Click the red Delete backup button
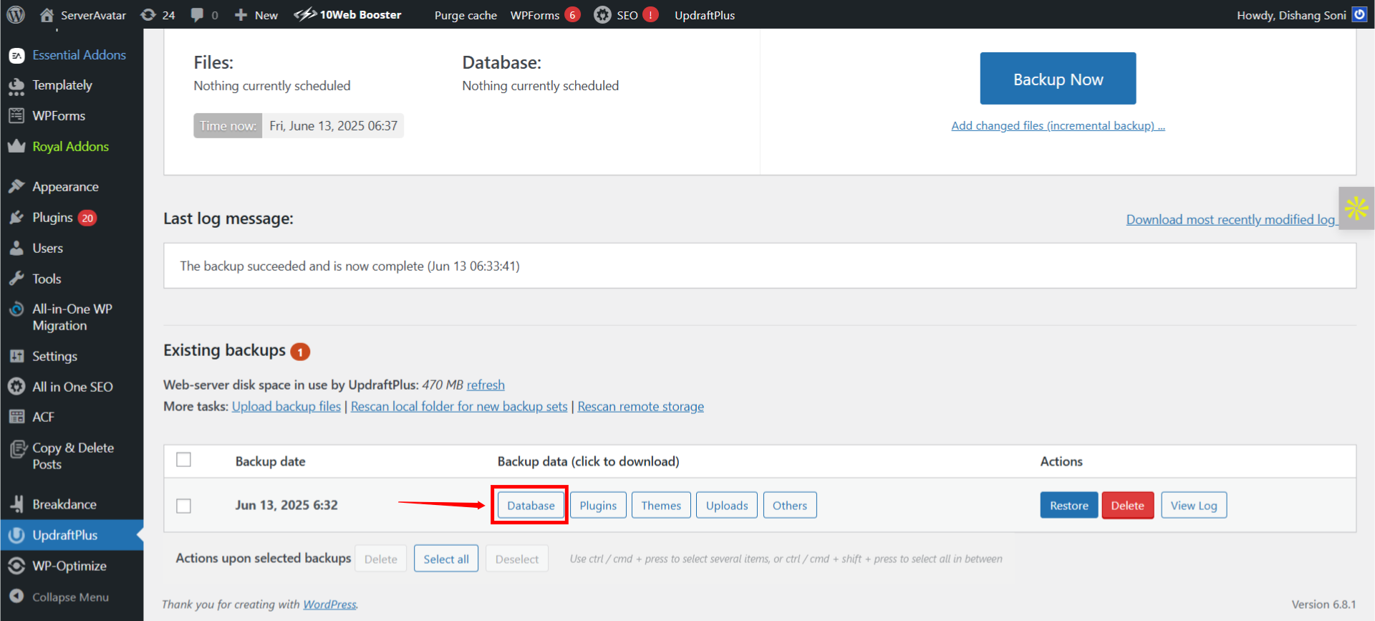Image resolution: width=1375 pixels, height=621 pixels. pos(1128,506)
